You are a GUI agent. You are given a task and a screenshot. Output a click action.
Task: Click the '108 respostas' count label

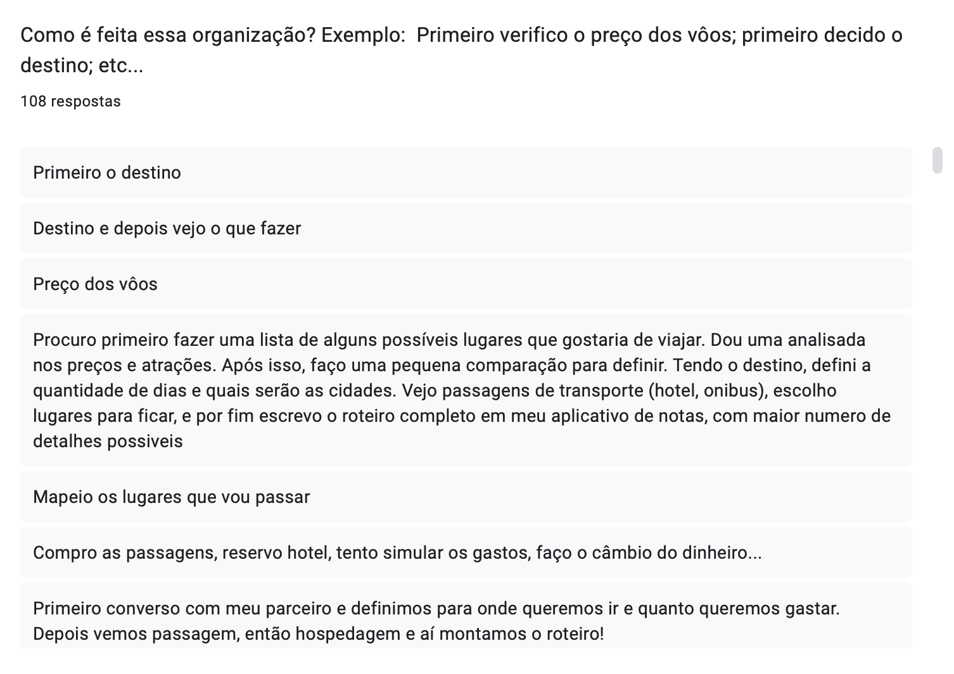[x=70, y=101]
